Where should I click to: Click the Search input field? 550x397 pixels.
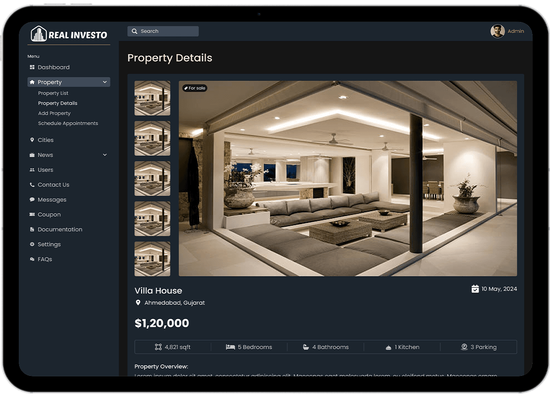(x=163, y=31)
